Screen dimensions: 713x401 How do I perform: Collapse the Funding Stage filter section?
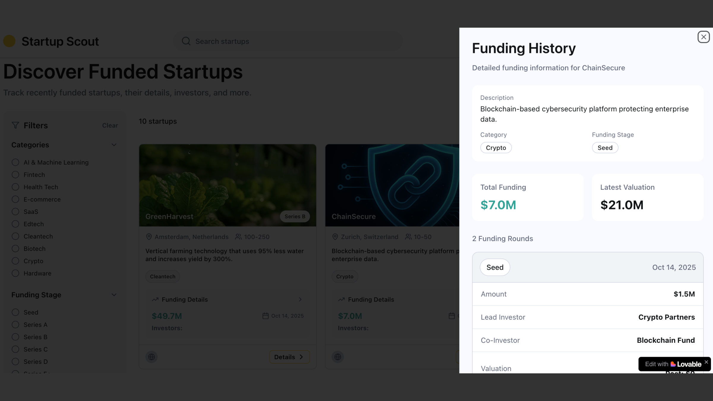click(x=114, y=295)
